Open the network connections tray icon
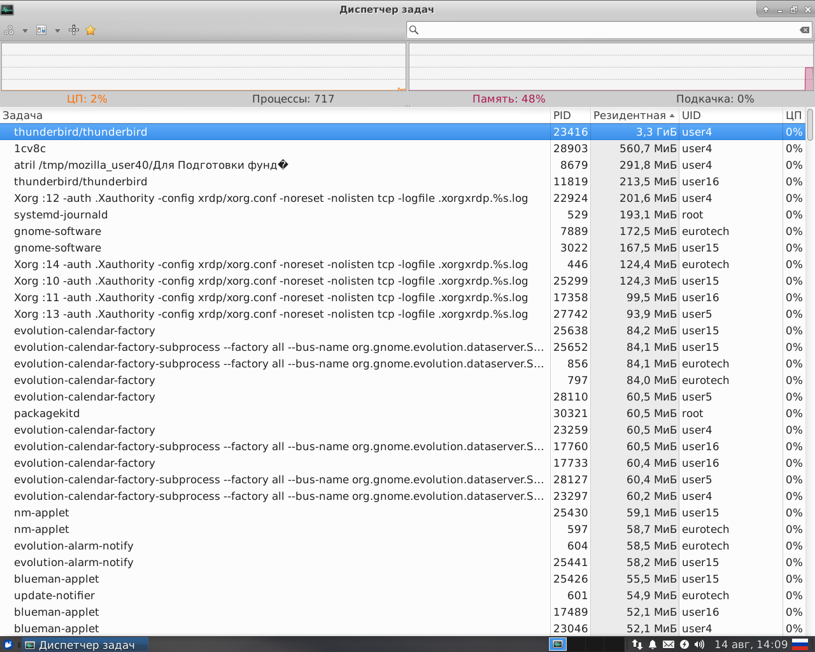 coord(637,644)
